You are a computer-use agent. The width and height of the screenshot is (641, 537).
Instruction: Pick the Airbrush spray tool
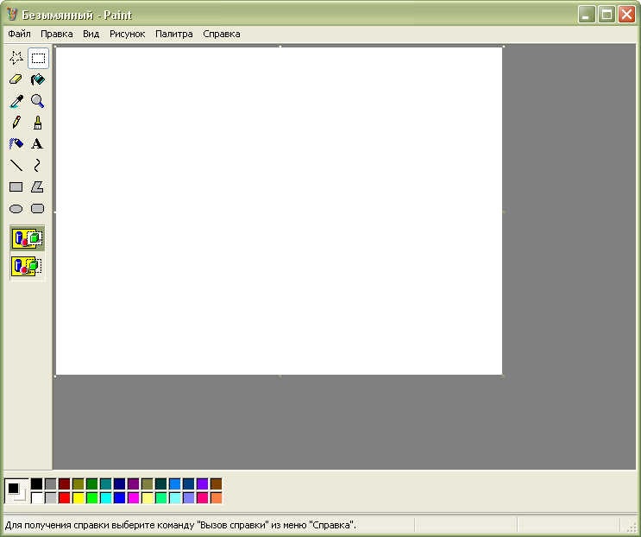pyautogui.click(x=16, y=144)
